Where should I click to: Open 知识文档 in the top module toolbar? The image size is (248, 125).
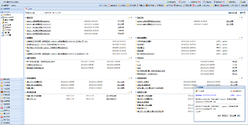[x=150, y=6]
